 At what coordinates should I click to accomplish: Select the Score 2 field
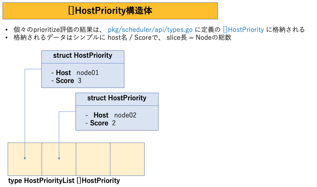101,123
